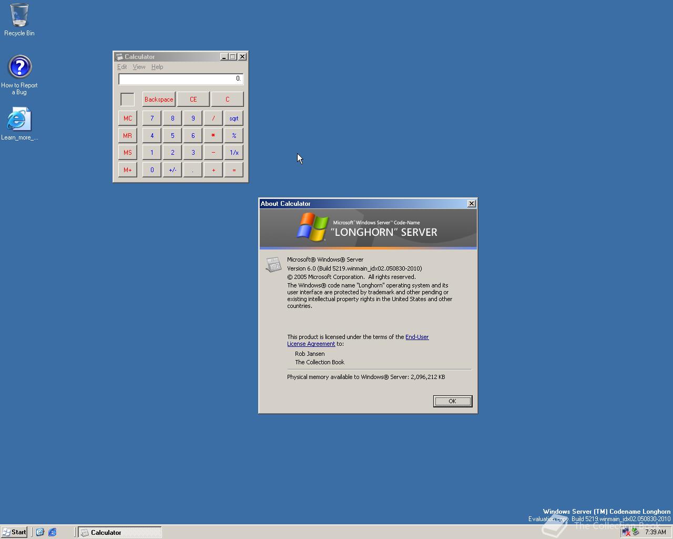Open the Help menu in Calculator
673x539 pixels.
pos(157,67)
